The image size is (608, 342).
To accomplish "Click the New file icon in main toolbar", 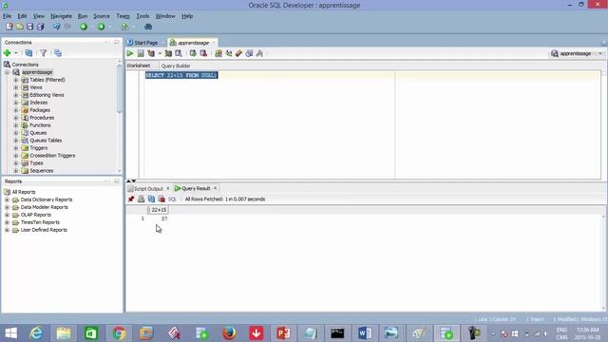I will [9, 27].
